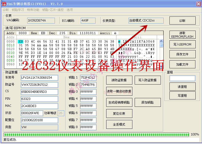Click the Dec value 235
The image size is (202, 144).
[62, 33]
